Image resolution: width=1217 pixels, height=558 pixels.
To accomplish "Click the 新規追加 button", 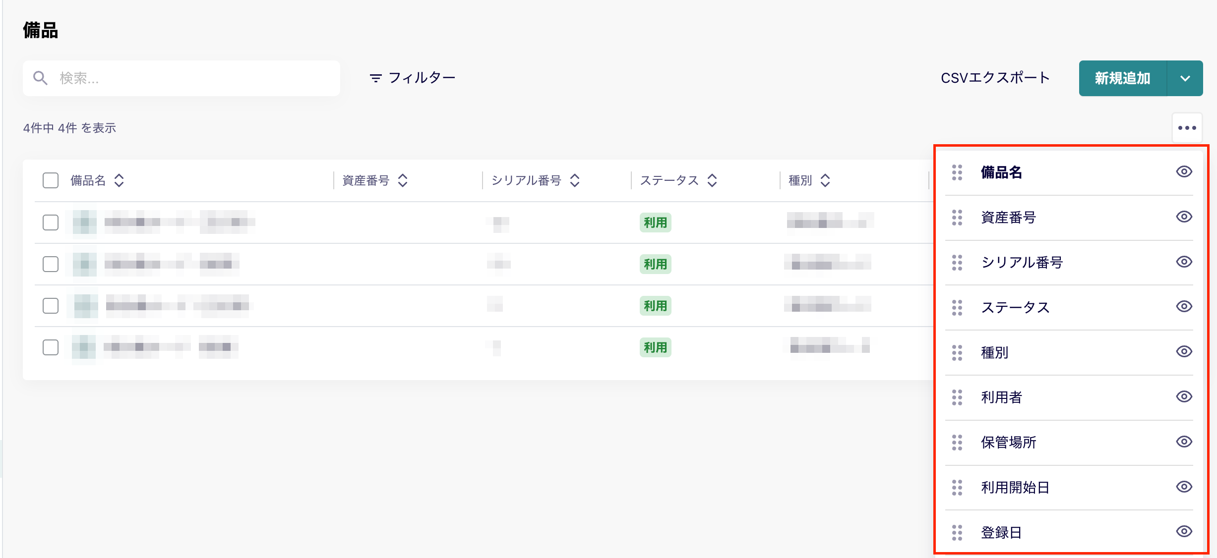I will (1123, 78).
